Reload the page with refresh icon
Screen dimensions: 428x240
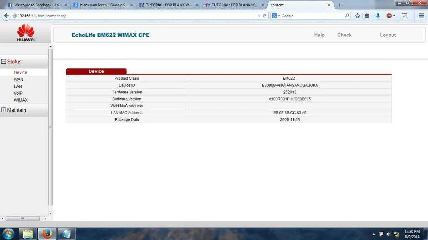[x=264, y=16]
